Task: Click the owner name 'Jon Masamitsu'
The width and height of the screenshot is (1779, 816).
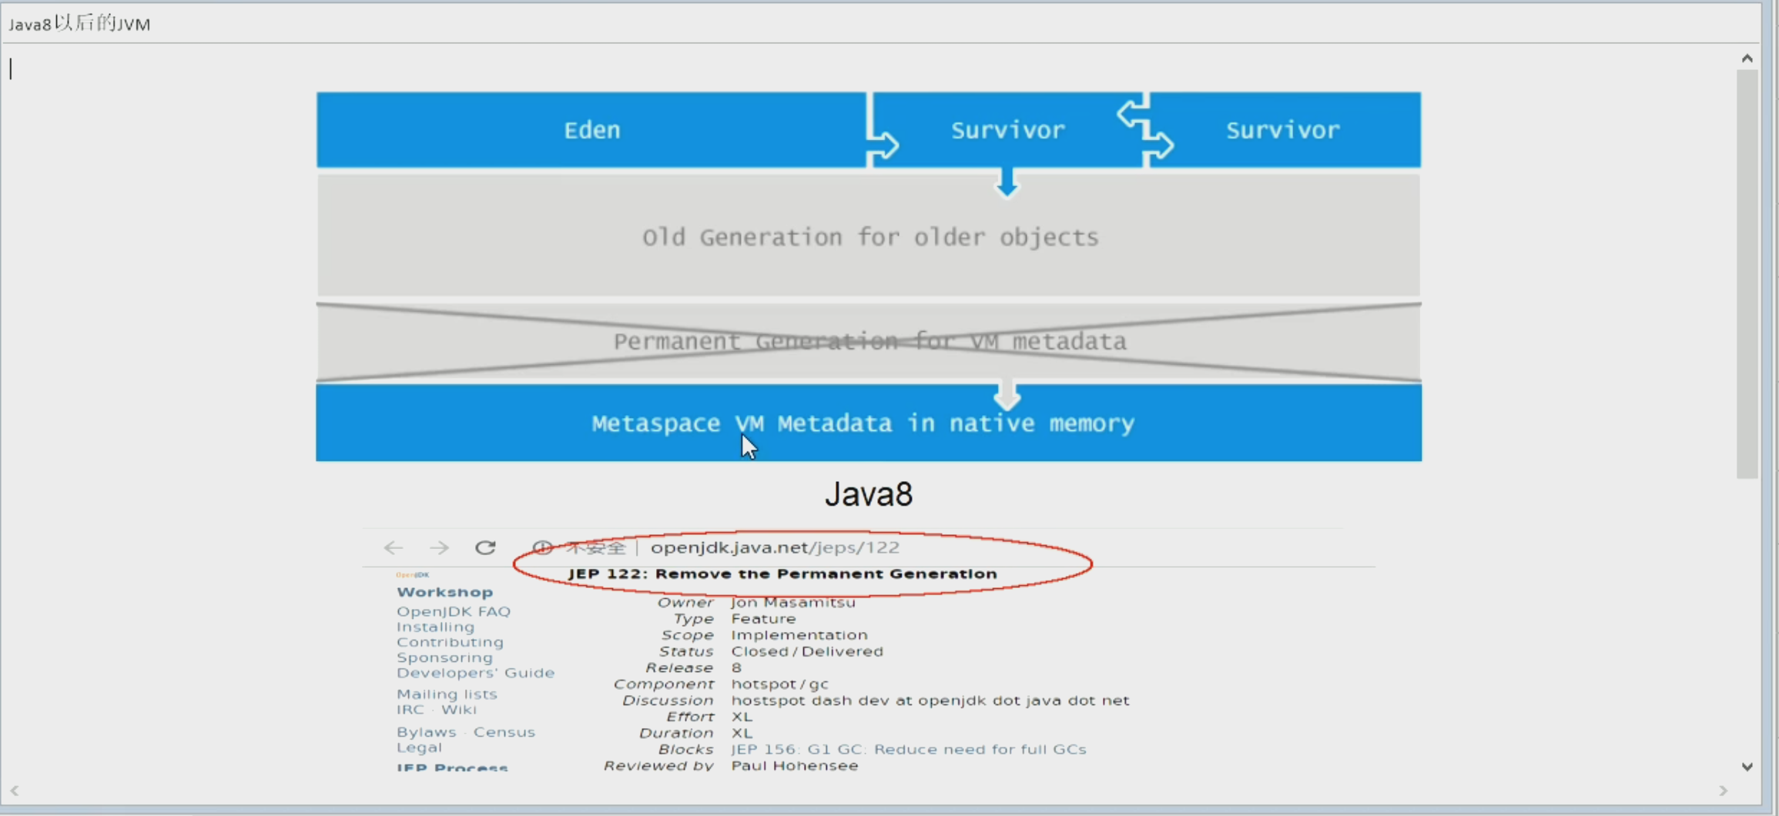Action: tap(793, 602)
